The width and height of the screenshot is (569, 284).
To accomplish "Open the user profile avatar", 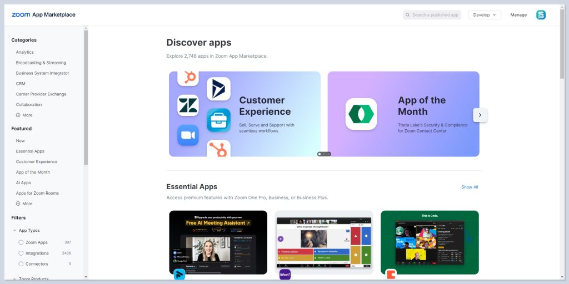I will point(541,15).
